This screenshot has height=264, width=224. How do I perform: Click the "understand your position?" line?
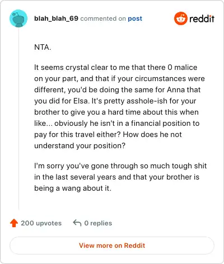click(80, 146)
